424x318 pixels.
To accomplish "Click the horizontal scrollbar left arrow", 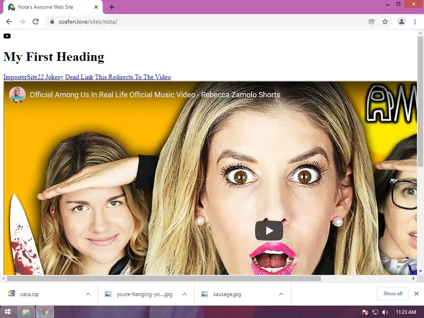I will [x=3, y=278].
